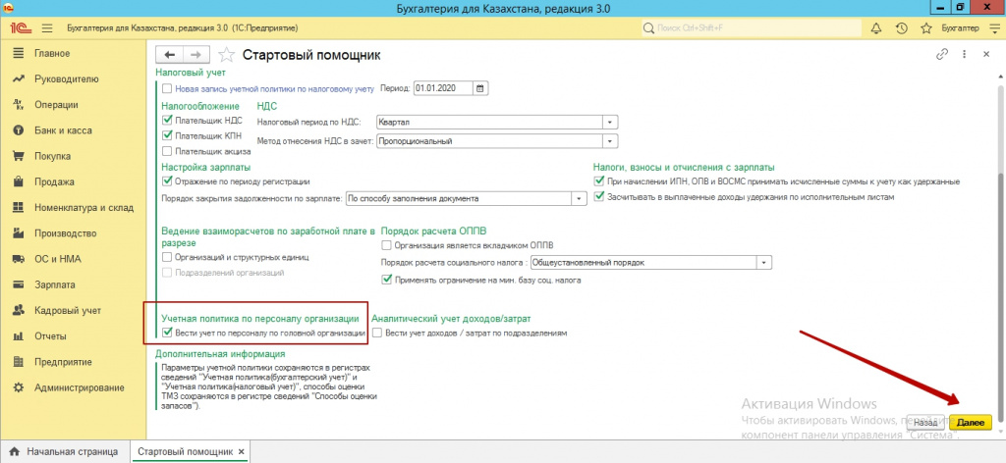Screen dimensions: 1006x463
Task: Click Главное section icon in sidebar
Action: point(19,53)
